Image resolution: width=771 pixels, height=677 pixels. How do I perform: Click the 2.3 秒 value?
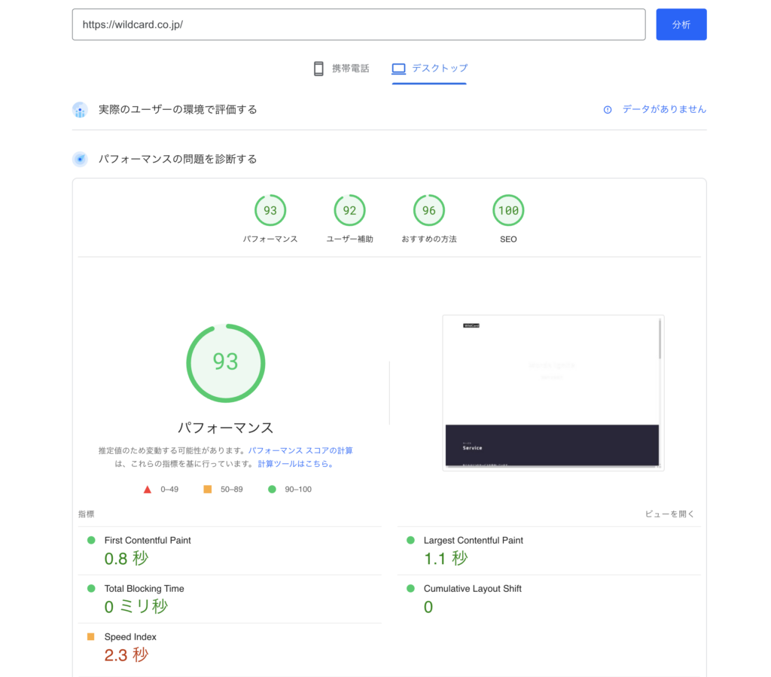(x=126, y=655)
